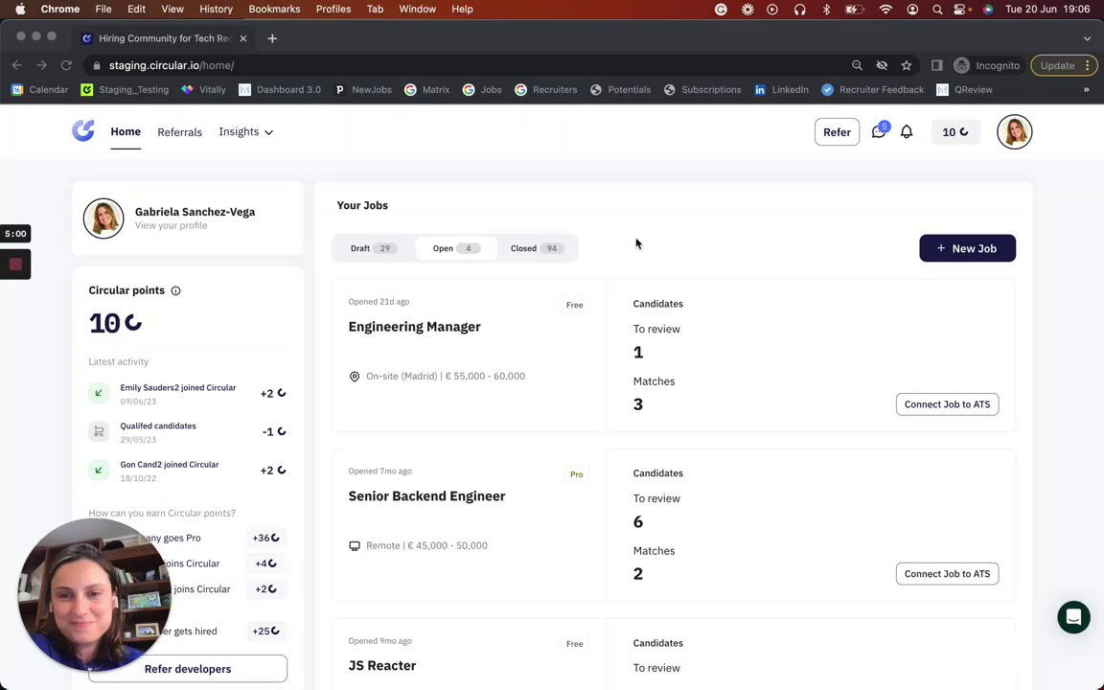Open the QReview bookmark

click(964, 89)
